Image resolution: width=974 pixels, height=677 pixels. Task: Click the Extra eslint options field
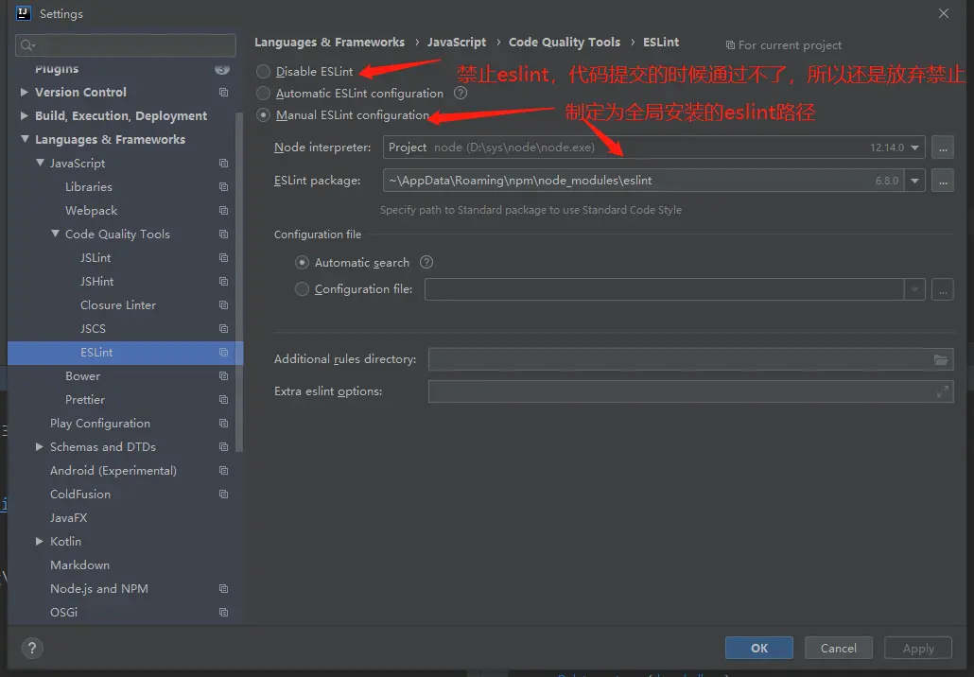pyautogui.click(x=690, y=391)
